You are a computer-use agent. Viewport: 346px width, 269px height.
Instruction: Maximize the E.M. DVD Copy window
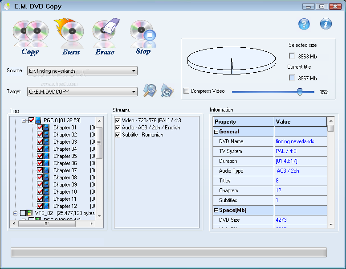coord(322,6)
